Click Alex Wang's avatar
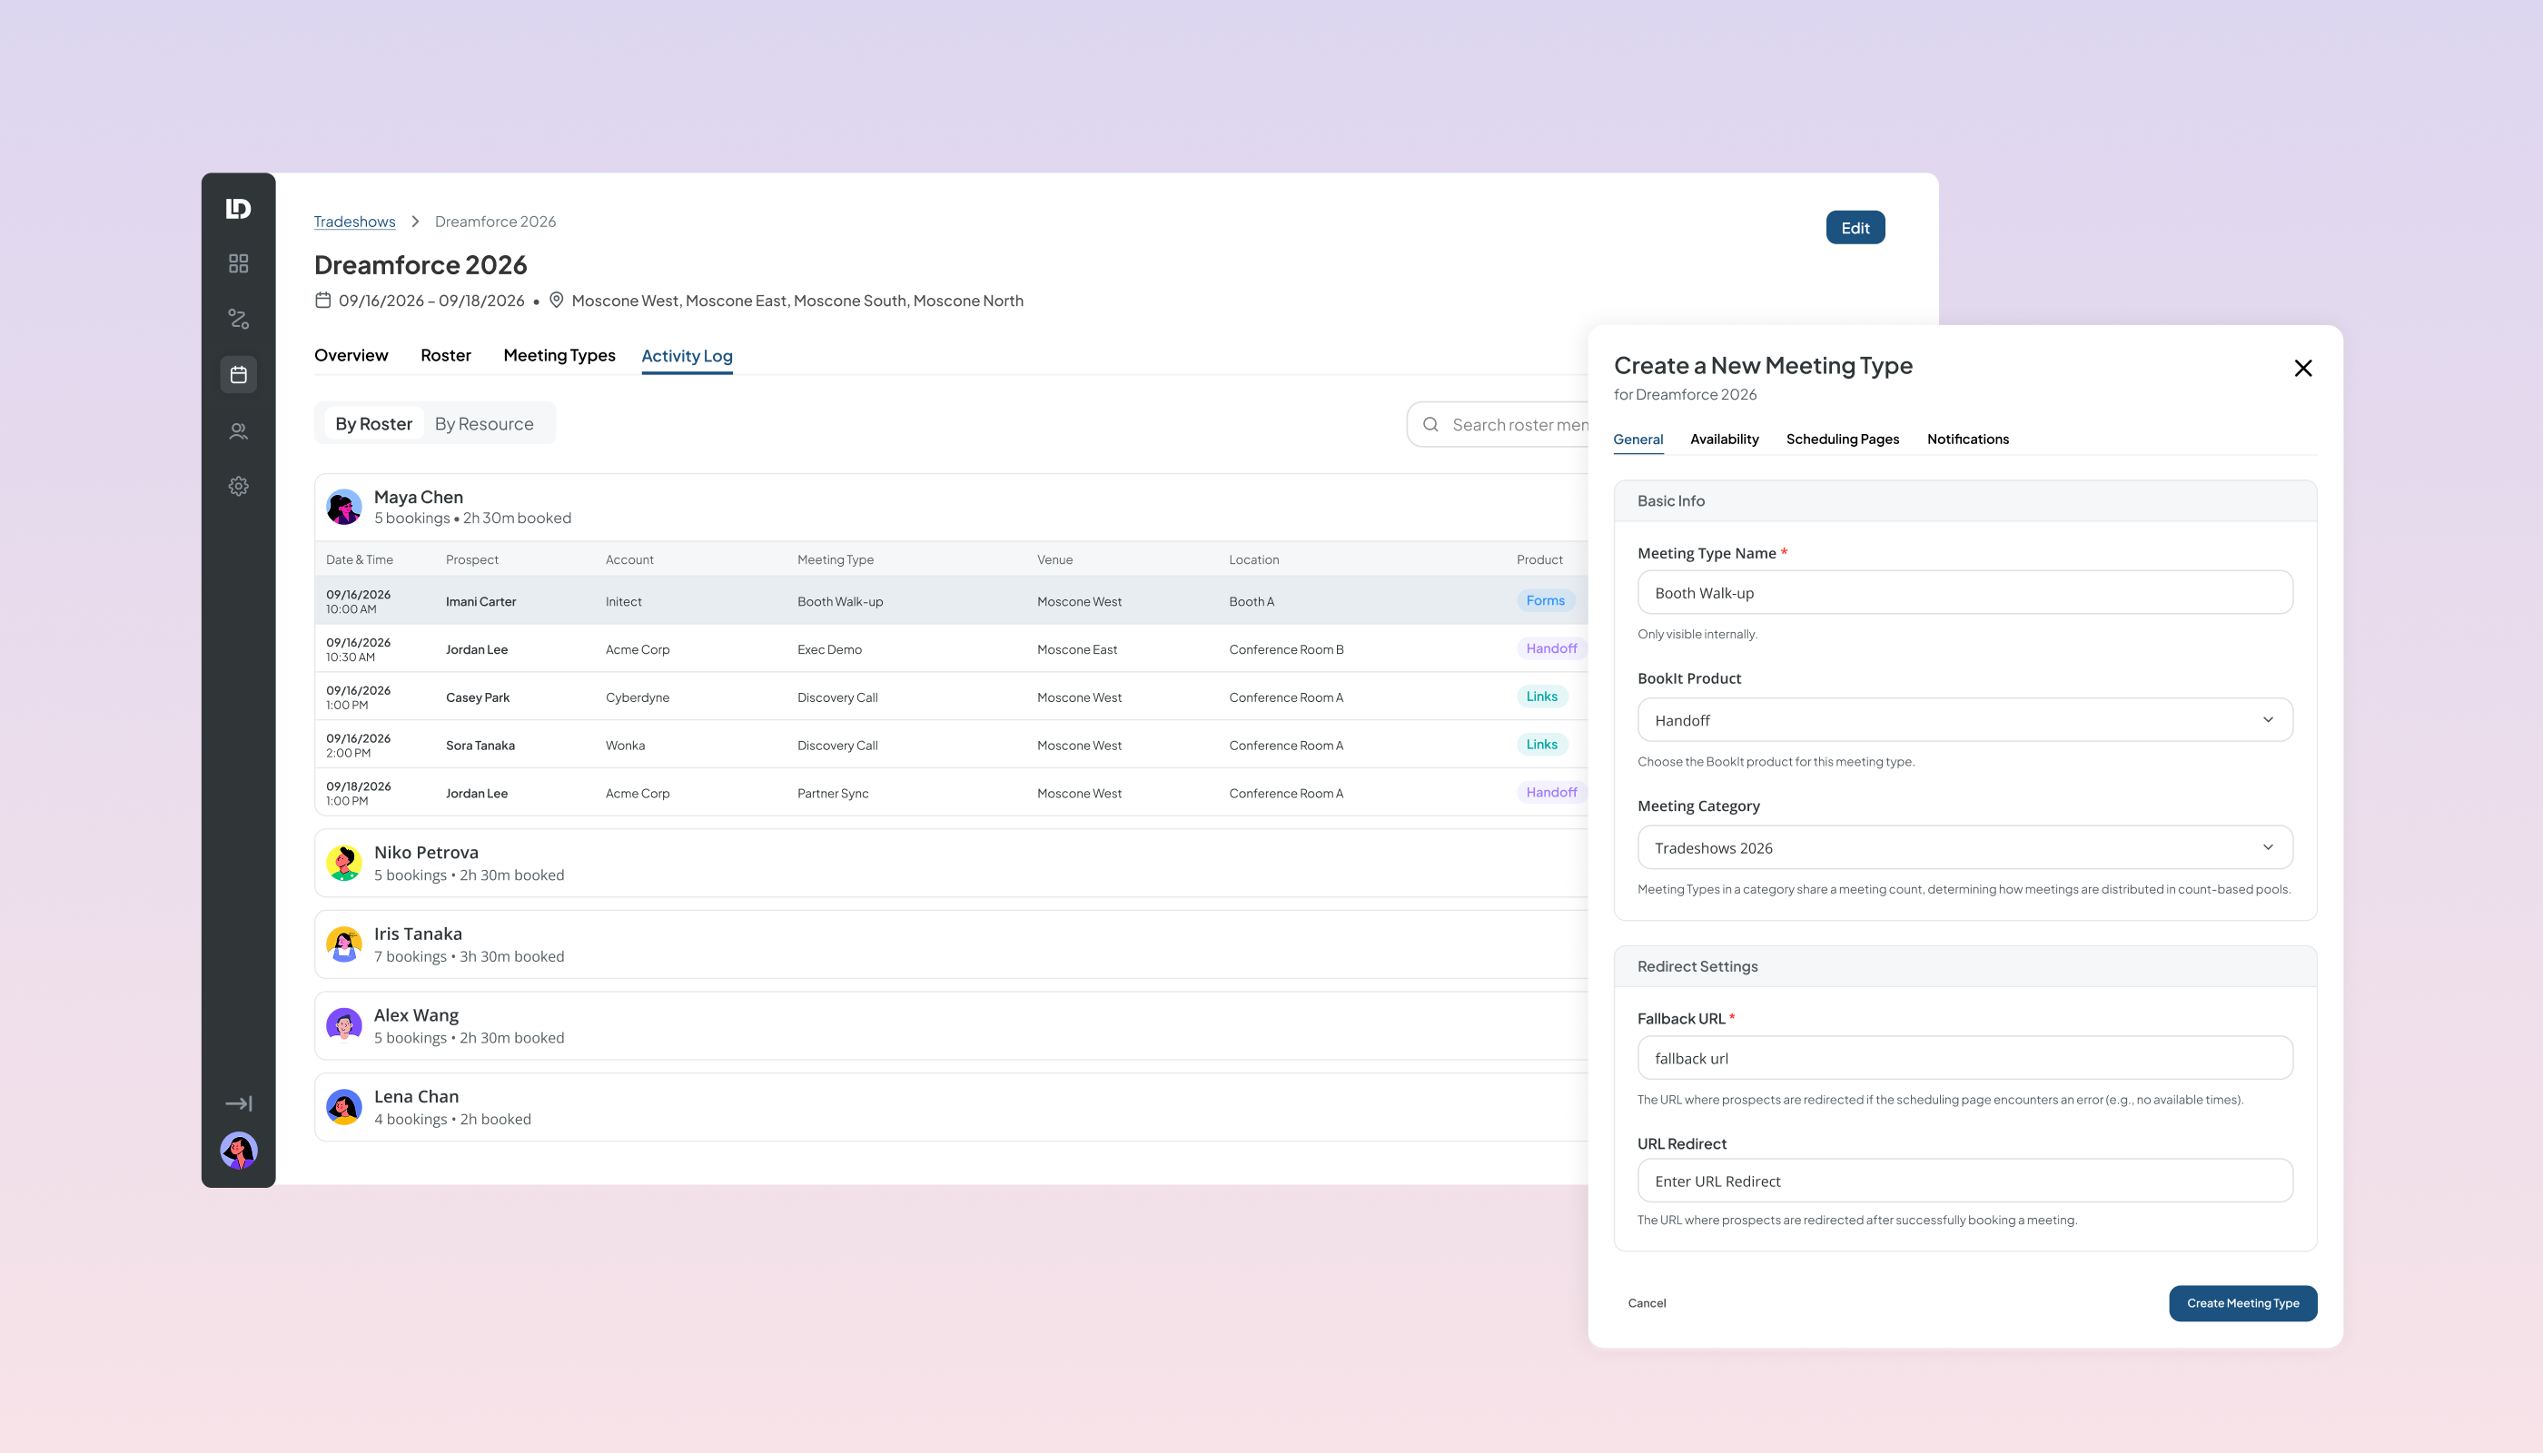 [343, 1026]
